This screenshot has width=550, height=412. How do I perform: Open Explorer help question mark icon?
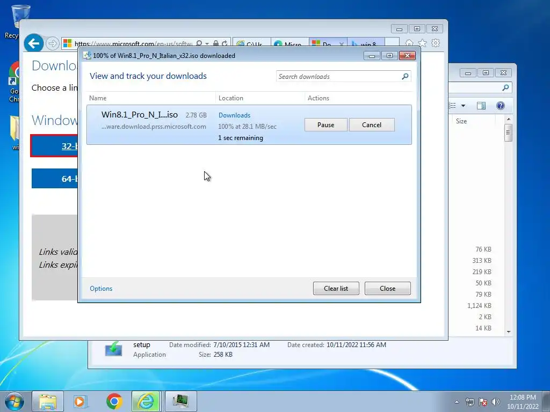click(x=501, y=106)
